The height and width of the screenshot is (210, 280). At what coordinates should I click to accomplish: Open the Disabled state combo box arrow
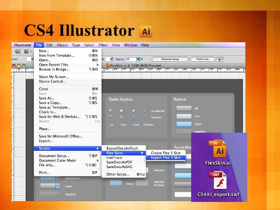point(58,194)
